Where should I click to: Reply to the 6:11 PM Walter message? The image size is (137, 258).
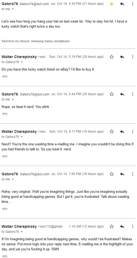point(122,132)
